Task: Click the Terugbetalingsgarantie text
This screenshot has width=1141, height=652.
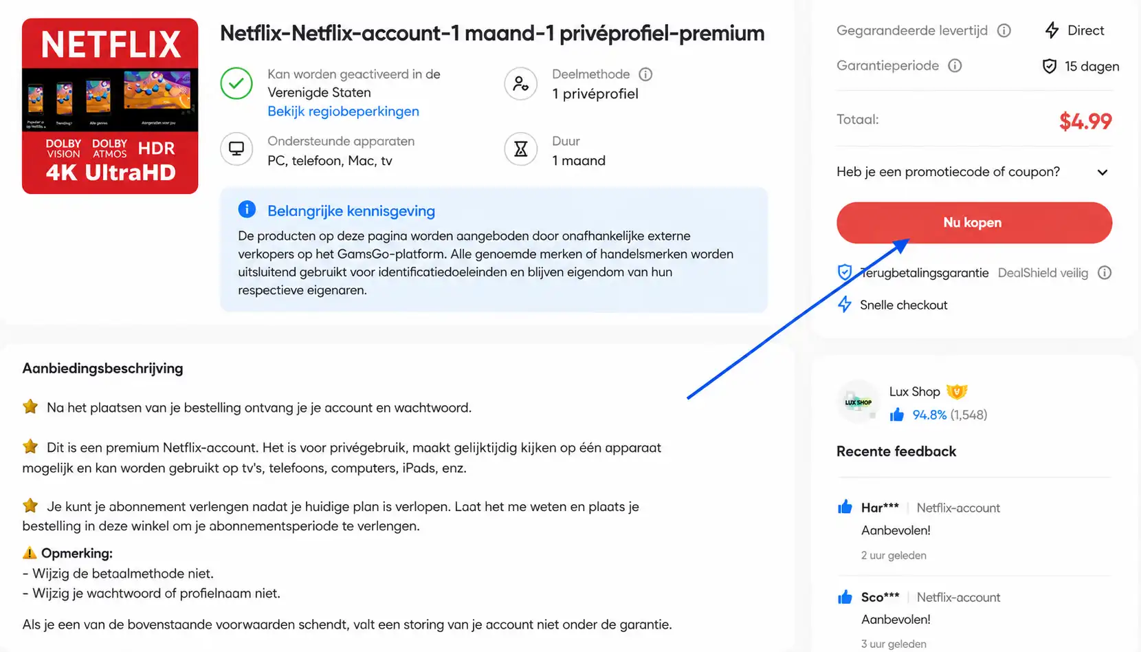Action: tap(924, 273)
